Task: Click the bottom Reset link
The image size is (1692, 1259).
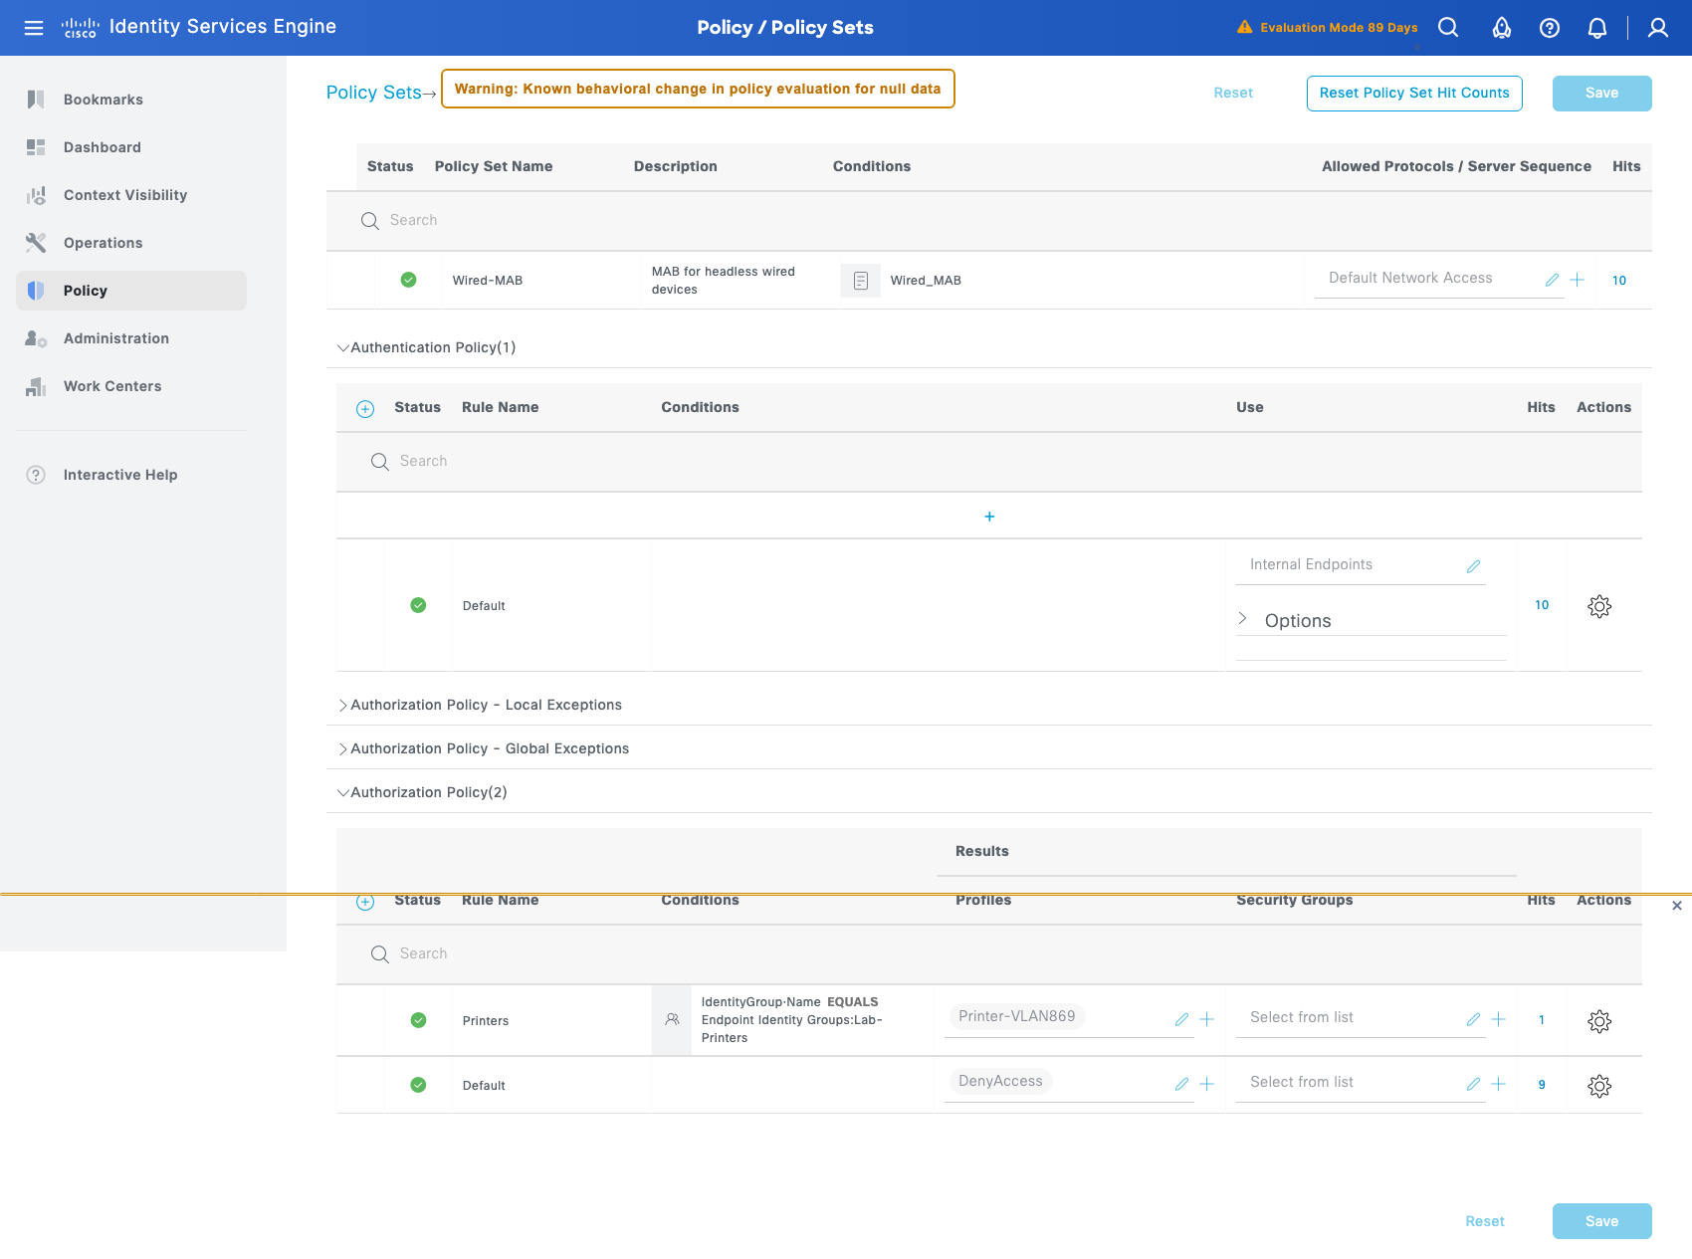Action: pyautogui.click(x=1484, y=1221)
